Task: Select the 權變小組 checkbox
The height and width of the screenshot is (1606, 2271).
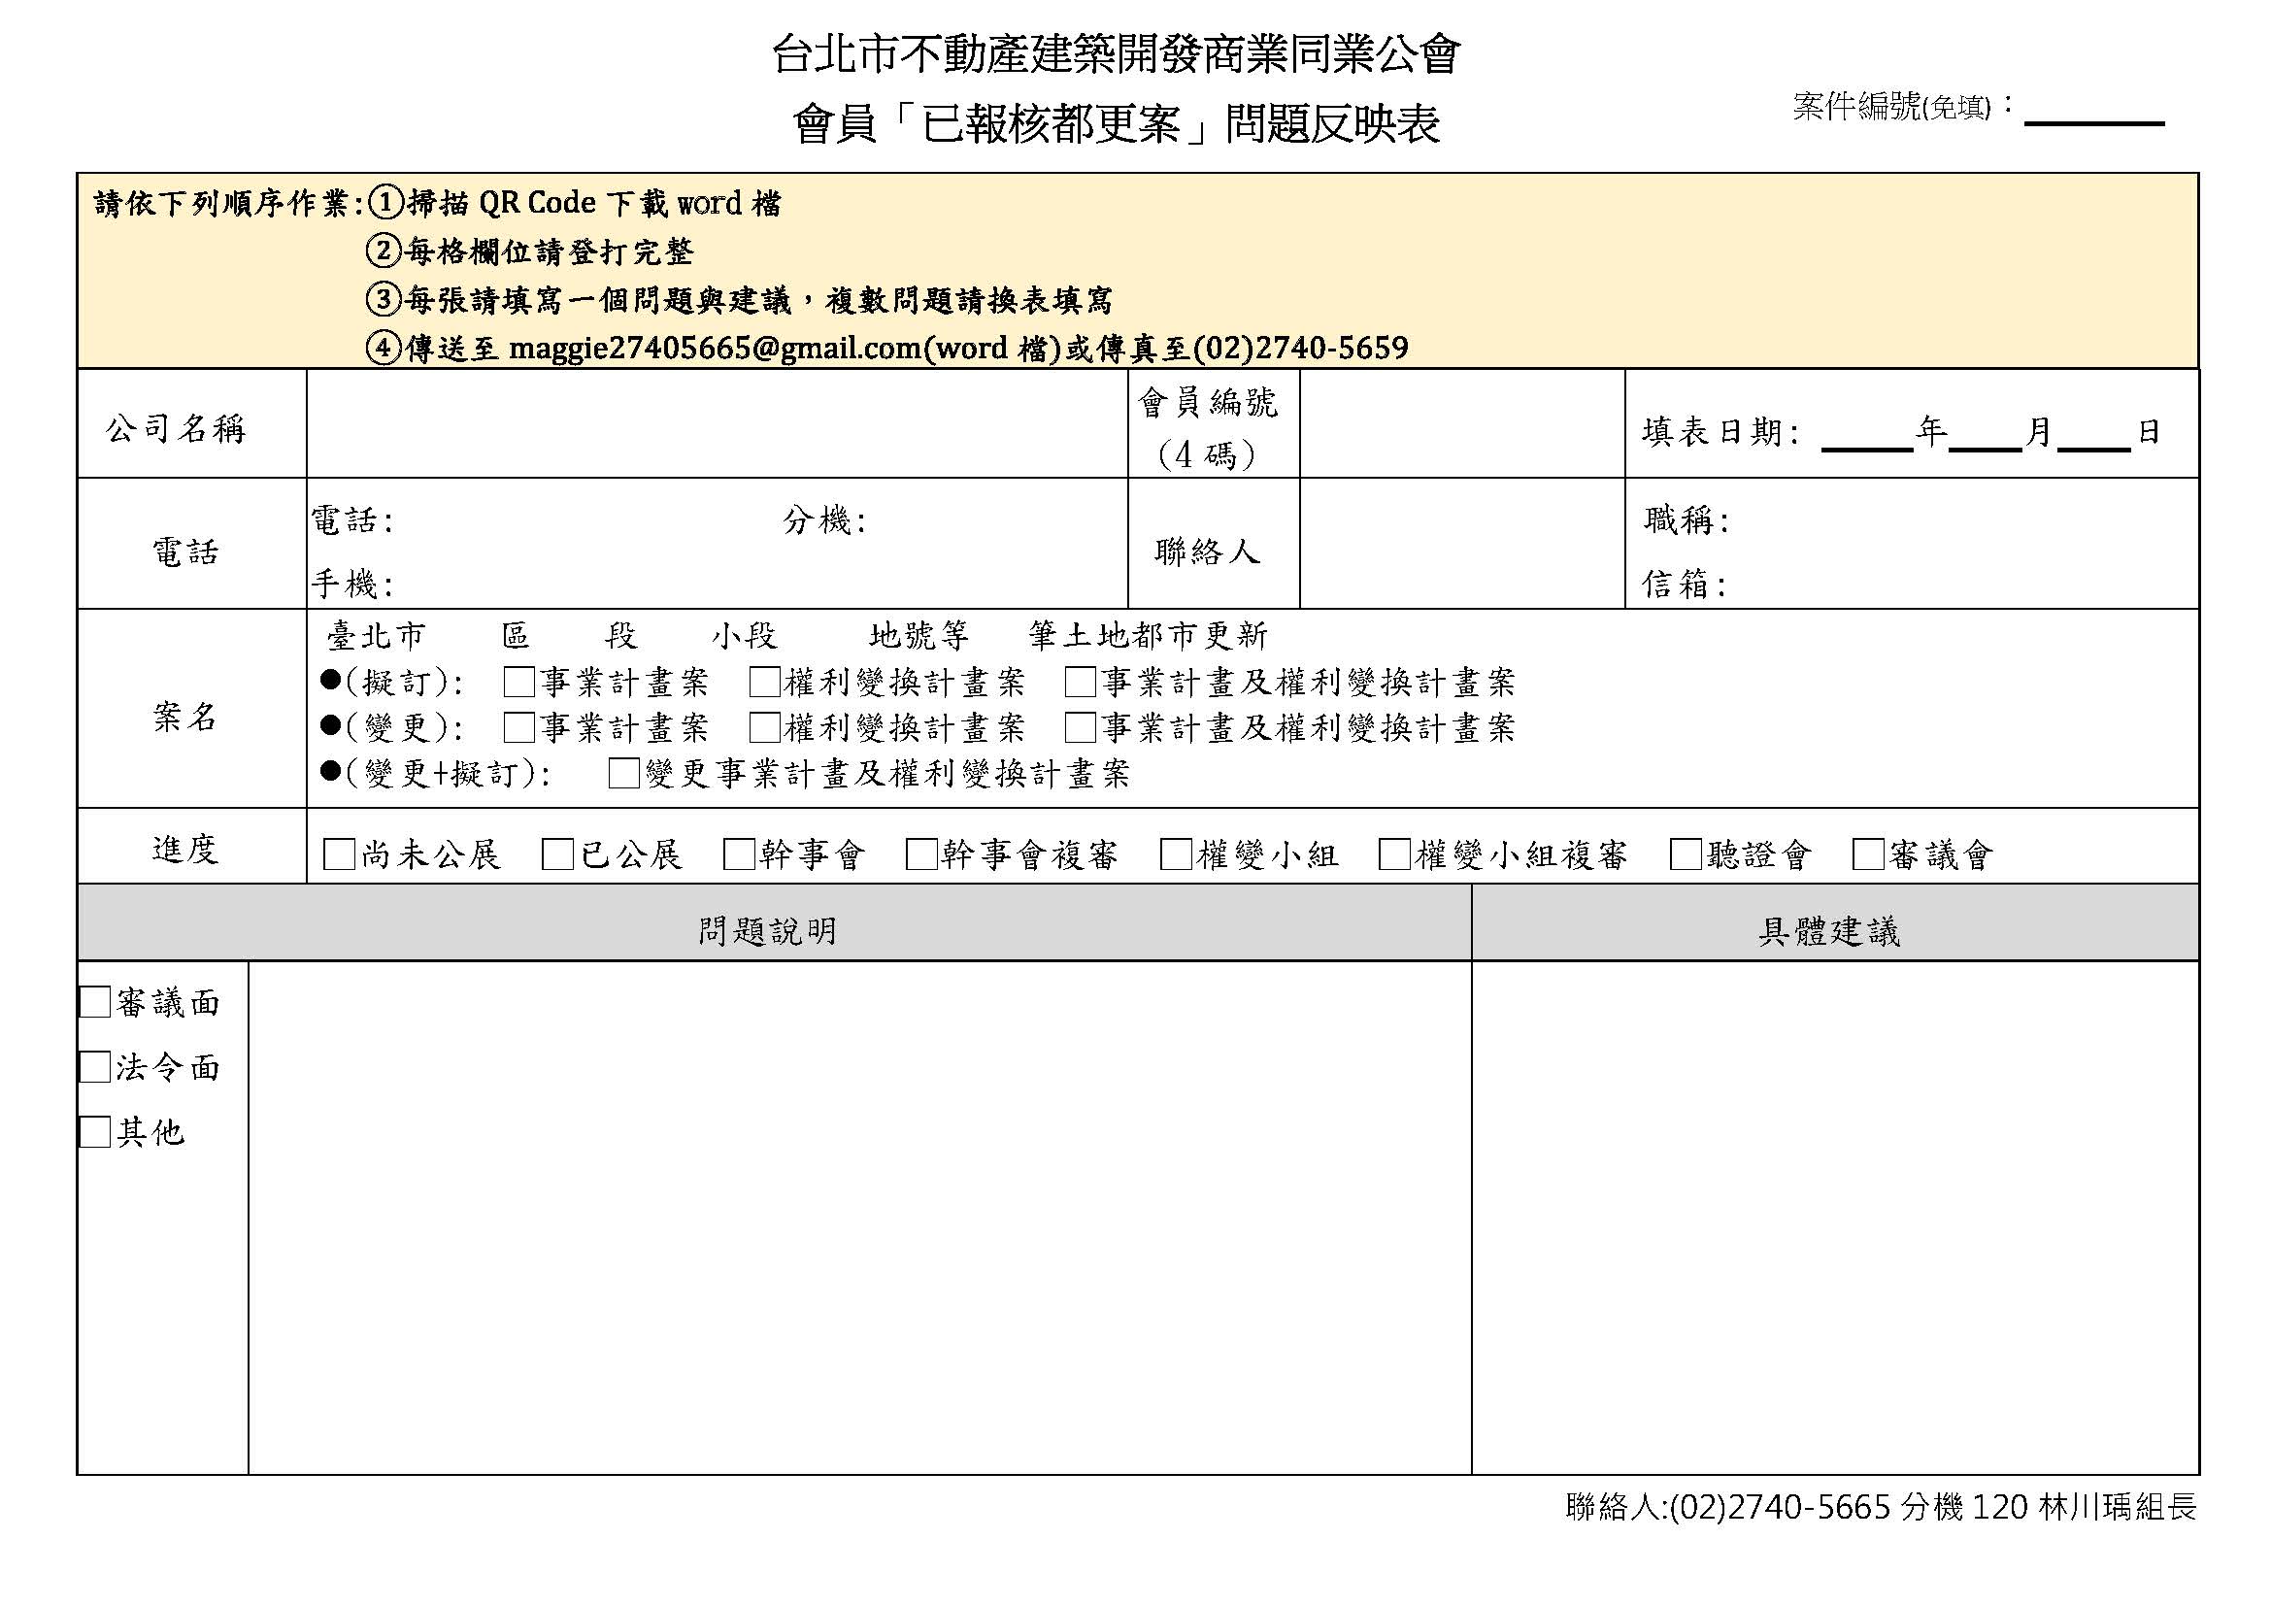Action: [x=1176, y=854]
